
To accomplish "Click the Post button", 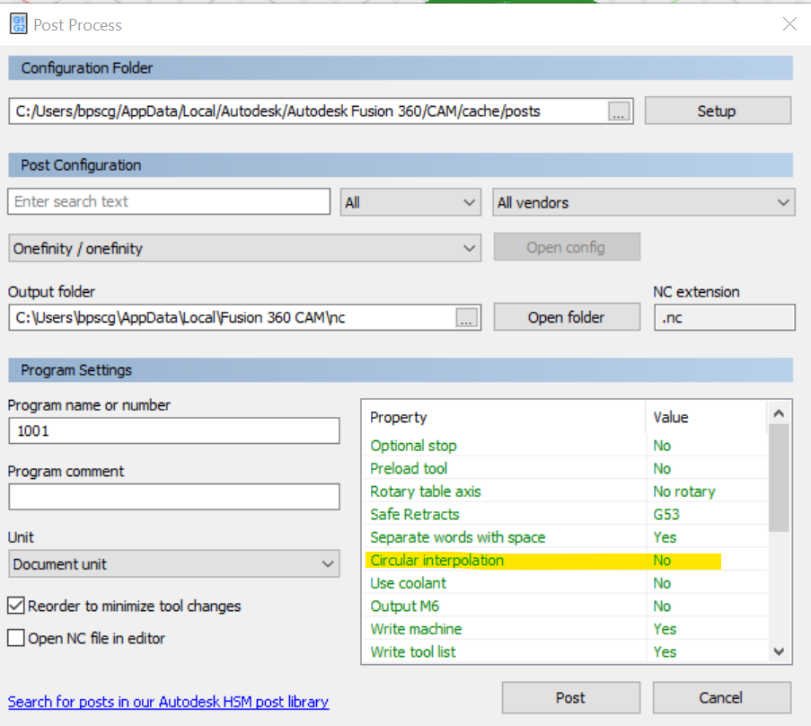I will coord(570,697).
